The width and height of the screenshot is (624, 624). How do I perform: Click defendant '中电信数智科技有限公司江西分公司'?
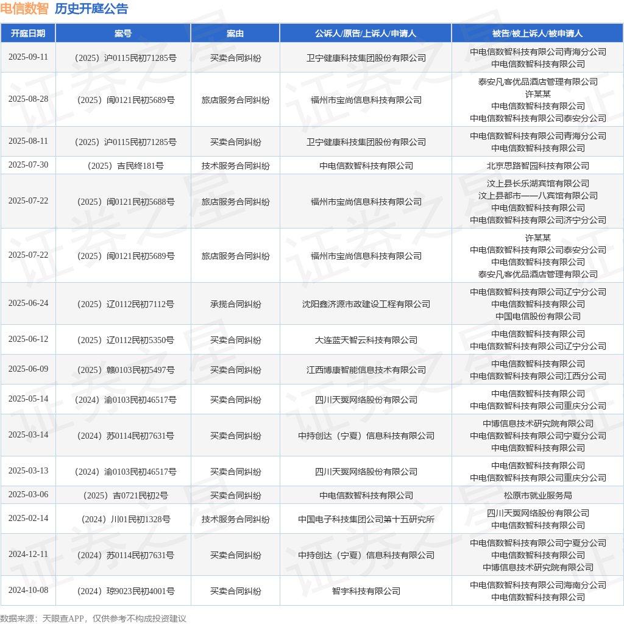point(538,375)
